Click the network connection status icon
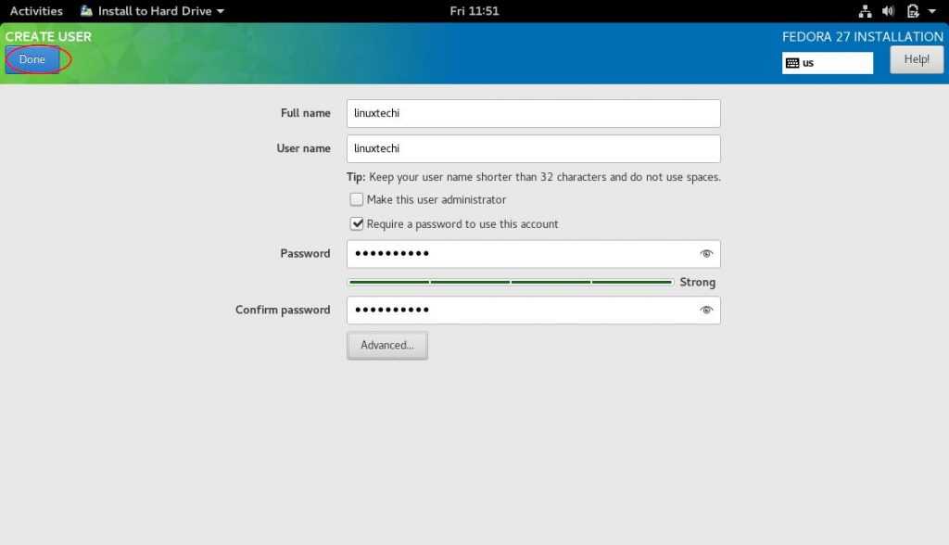The image size is (949, 545). point(865,11)
